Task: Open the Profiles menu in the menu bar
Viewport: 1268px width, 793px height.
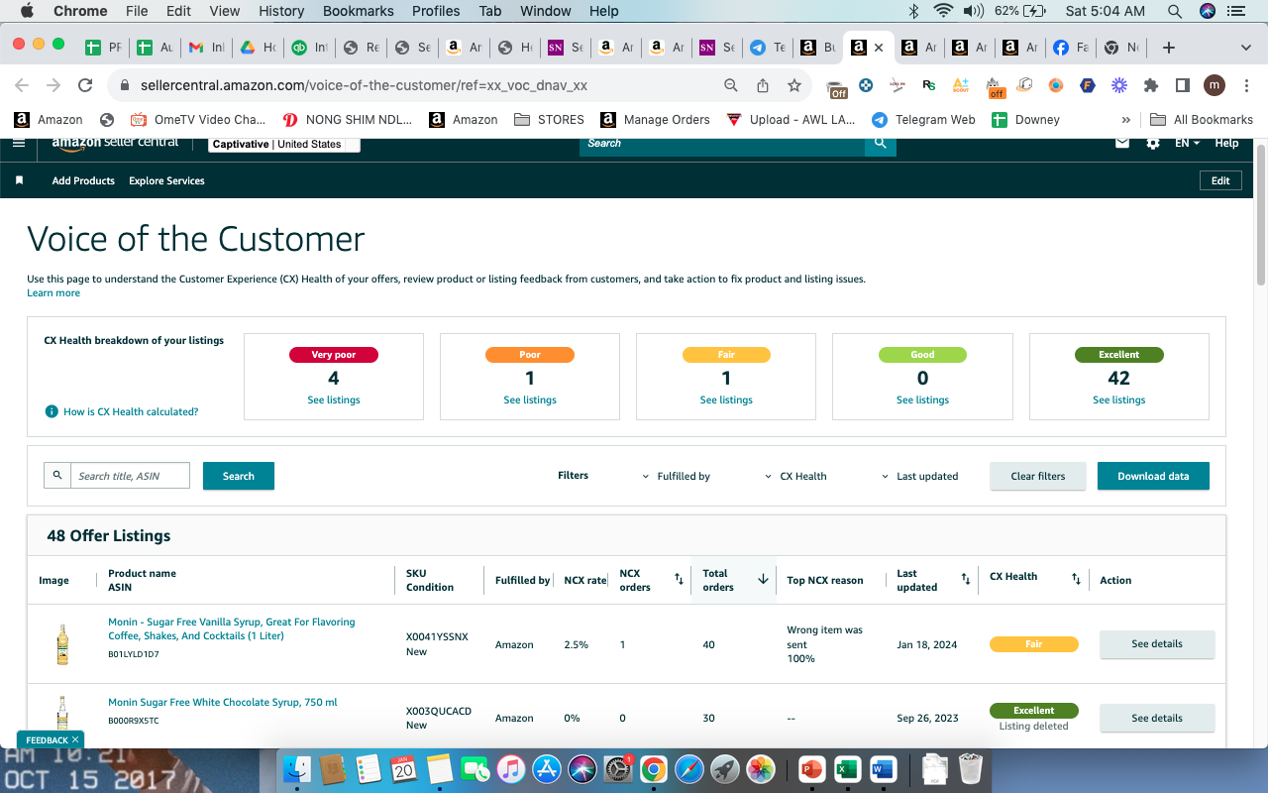Action: pyautogui.click(x=436, y=11)
